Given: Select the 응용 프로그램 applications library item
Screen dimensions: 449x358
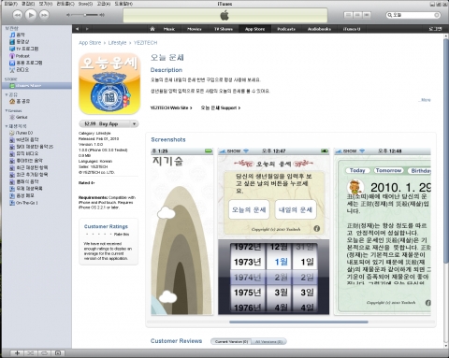Looking at the screenshot, I should (29, 63).
